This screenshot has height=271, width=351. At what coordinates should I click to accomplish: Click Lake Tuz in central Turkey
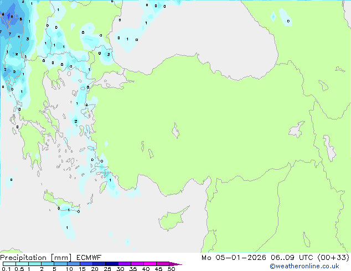[177, 132]
